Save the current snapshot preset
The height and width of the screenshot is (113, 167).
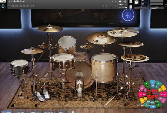point(111,6)
